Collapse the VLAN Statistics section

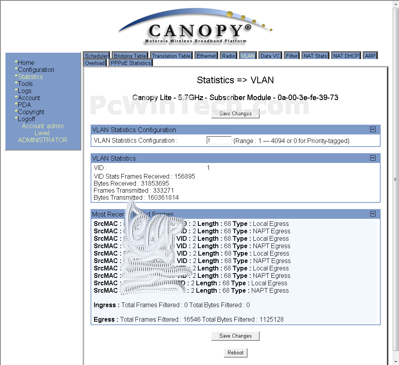(372, 158)
